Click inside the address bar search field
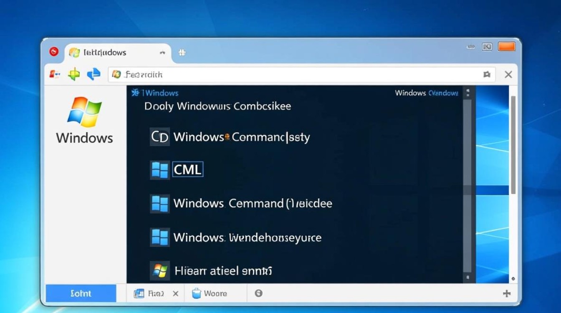Screen dimensions: 561x313 (x=292, y=75)
